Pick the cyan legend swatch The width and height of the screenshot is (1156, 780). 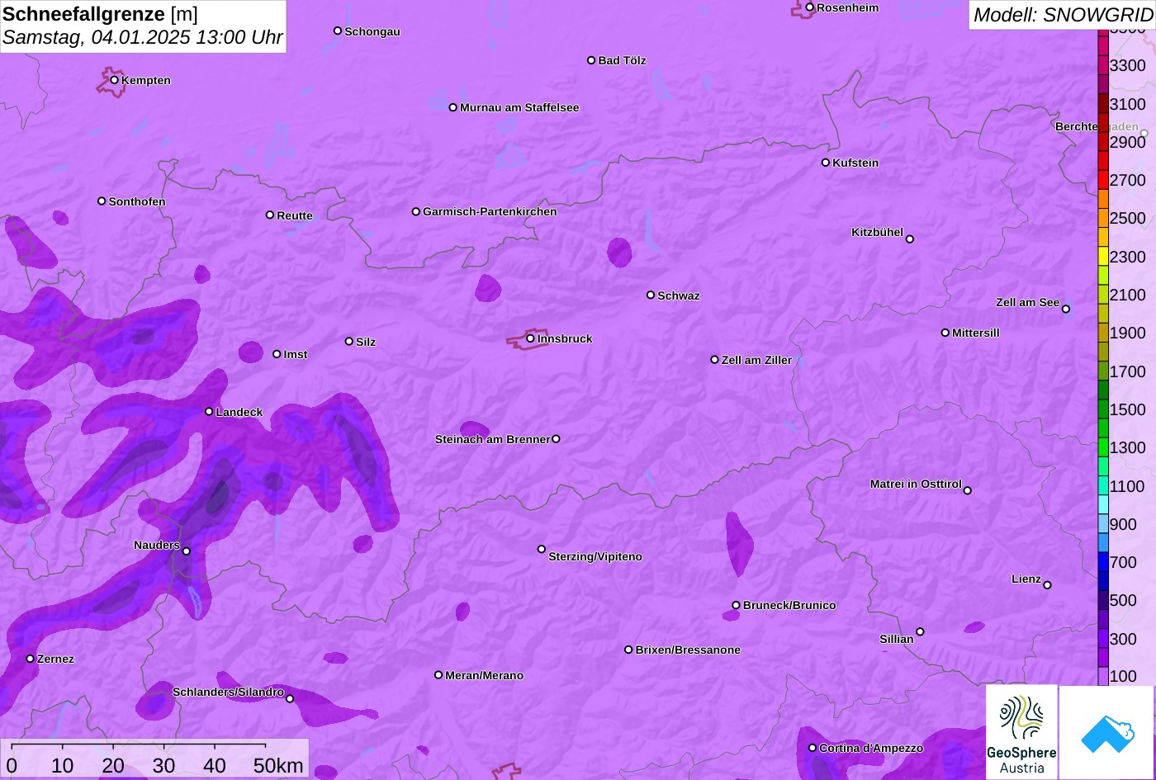pyautogui.click(x=1103, y=504)
